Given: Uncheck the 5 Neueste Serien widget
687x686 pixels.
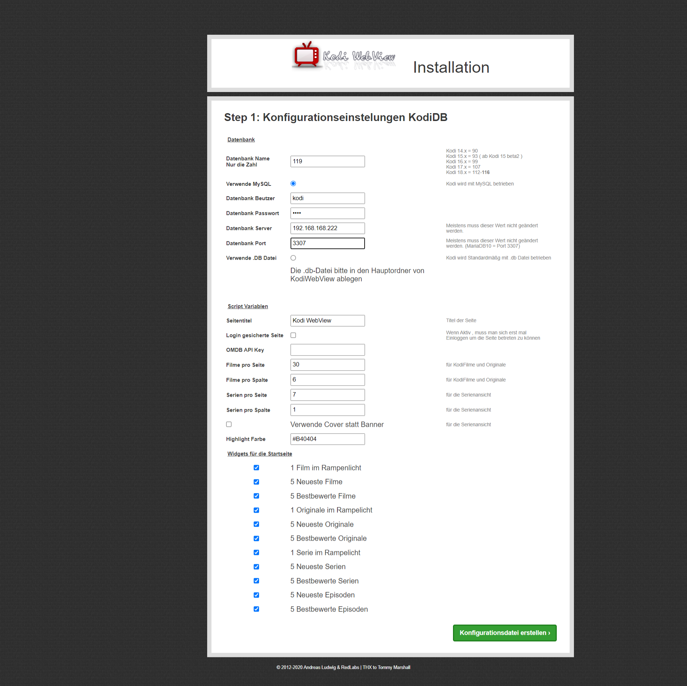Looking at the screenshot, I should [256, 567].
